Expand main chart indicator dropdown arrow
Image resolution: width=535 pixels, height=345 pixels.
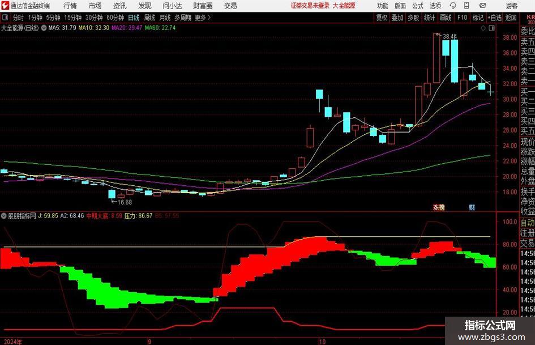44,28
